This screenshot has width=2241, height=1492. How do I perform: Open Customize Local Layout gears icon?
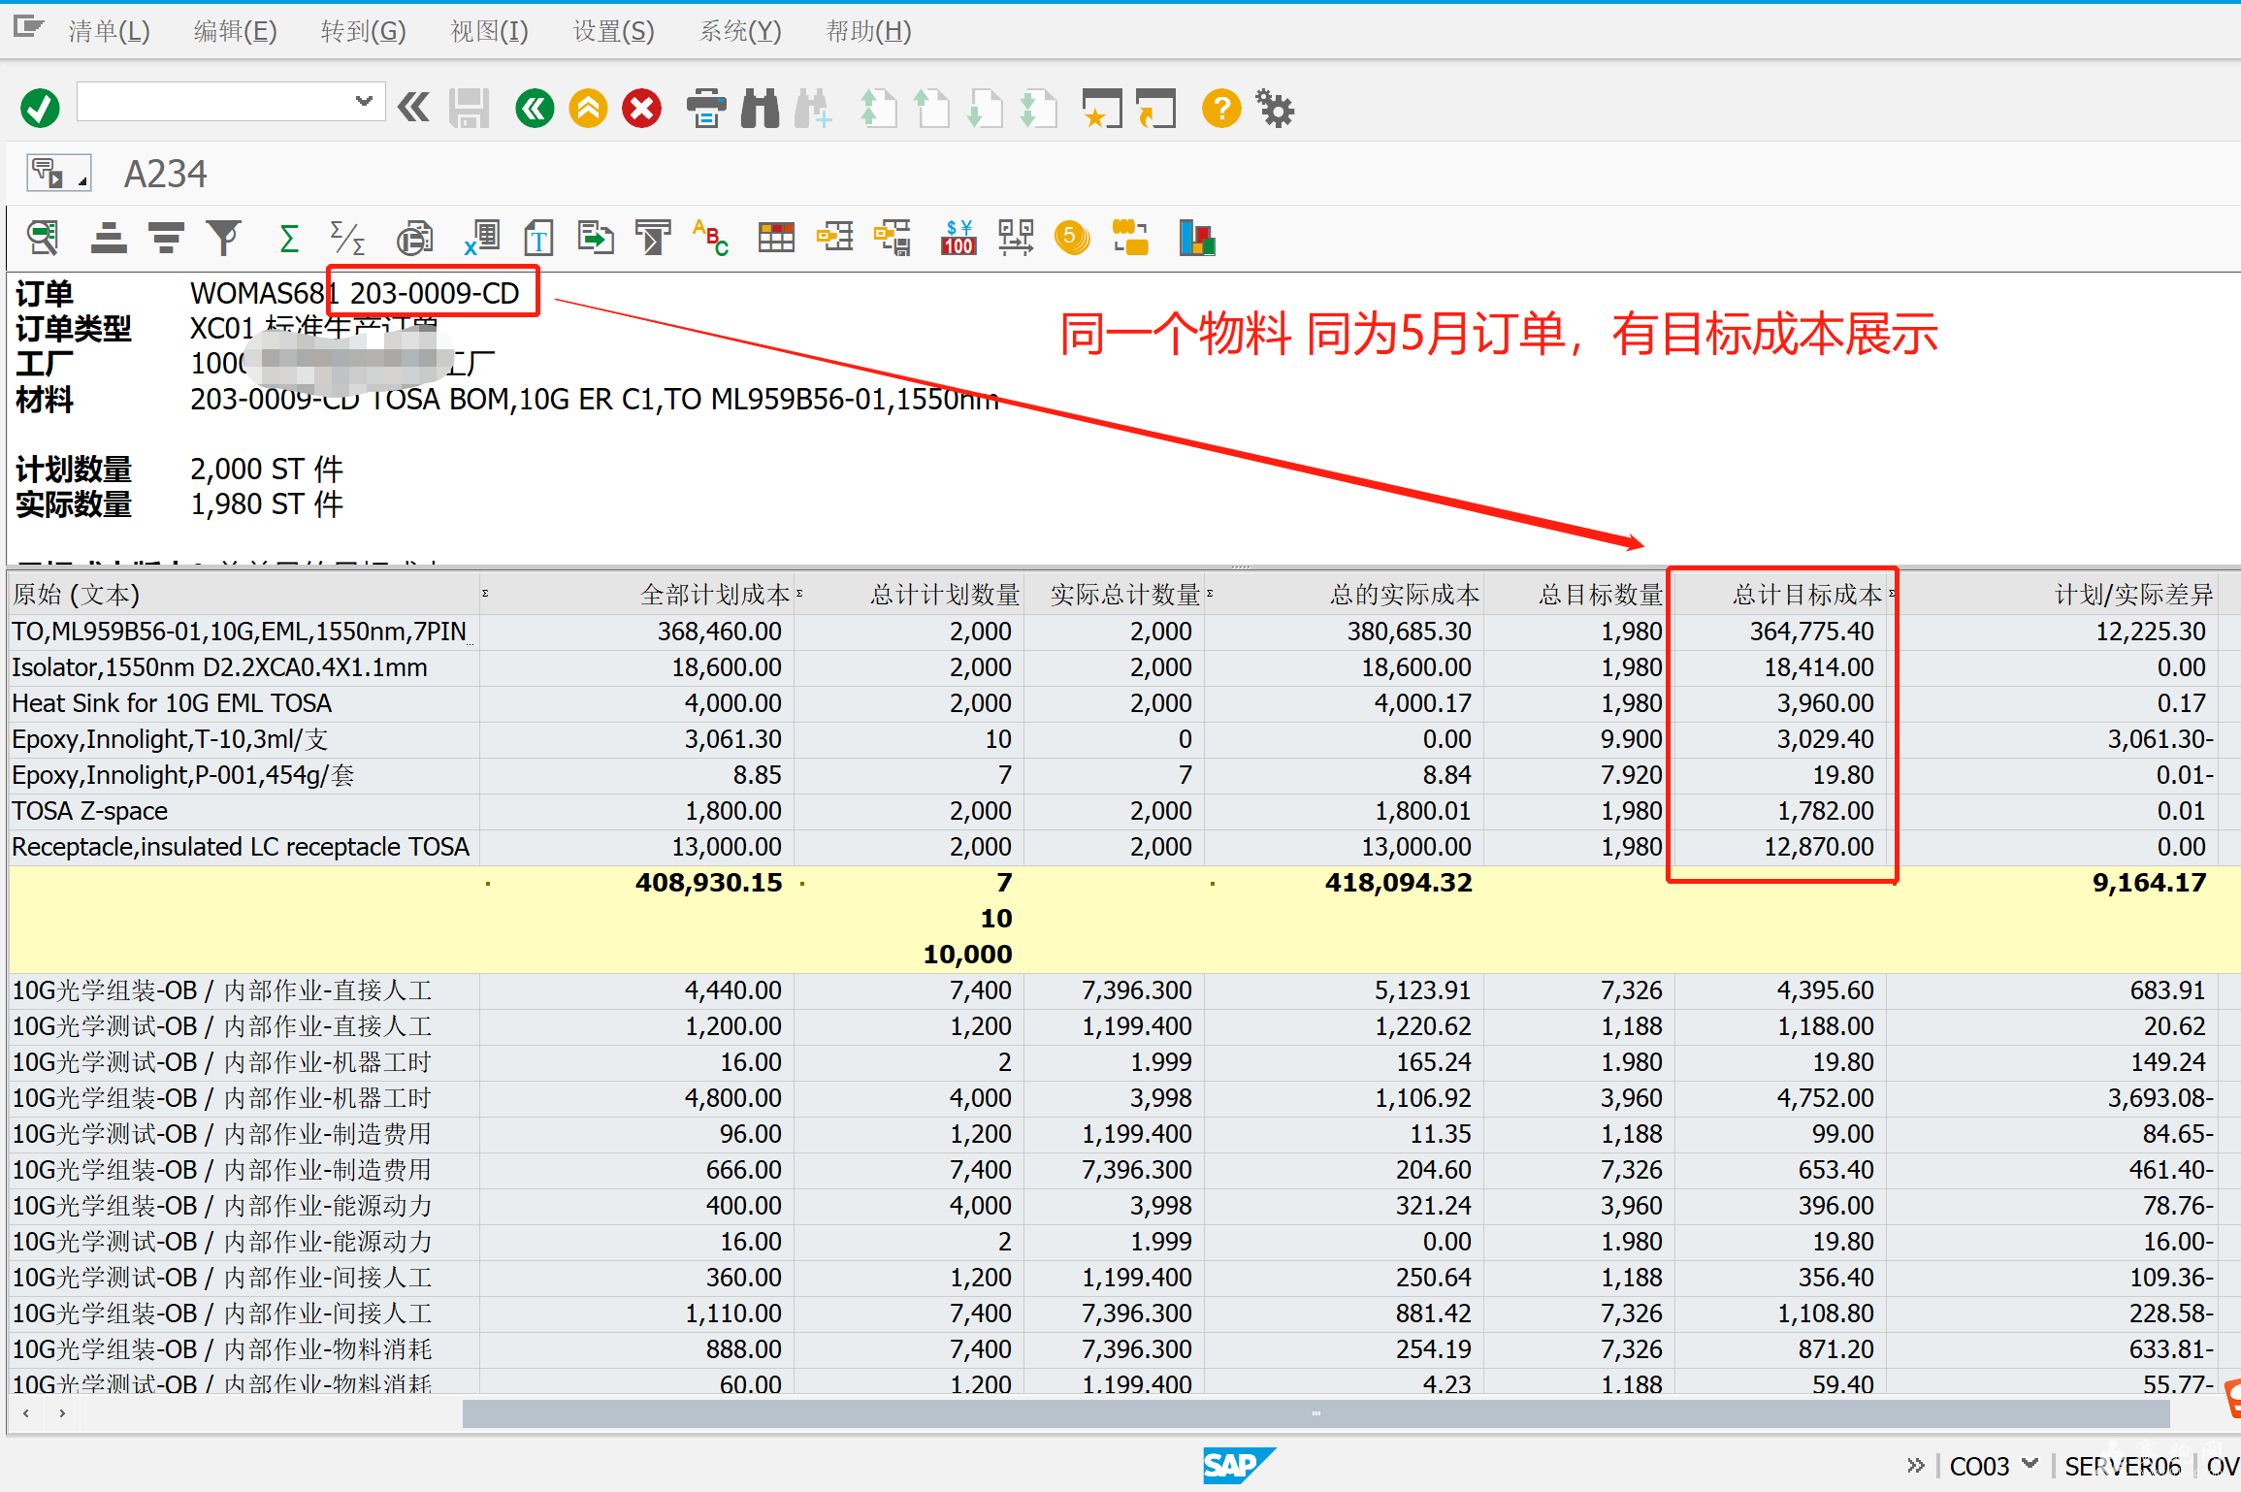pyautogui.click(x=1275, y=108)
